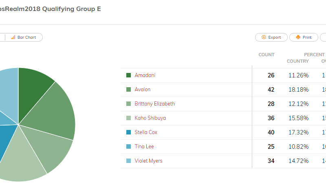This screenshot has width=326, height=185.
Task: Open the Avalon entry link
Action: [x=142, y=89]
